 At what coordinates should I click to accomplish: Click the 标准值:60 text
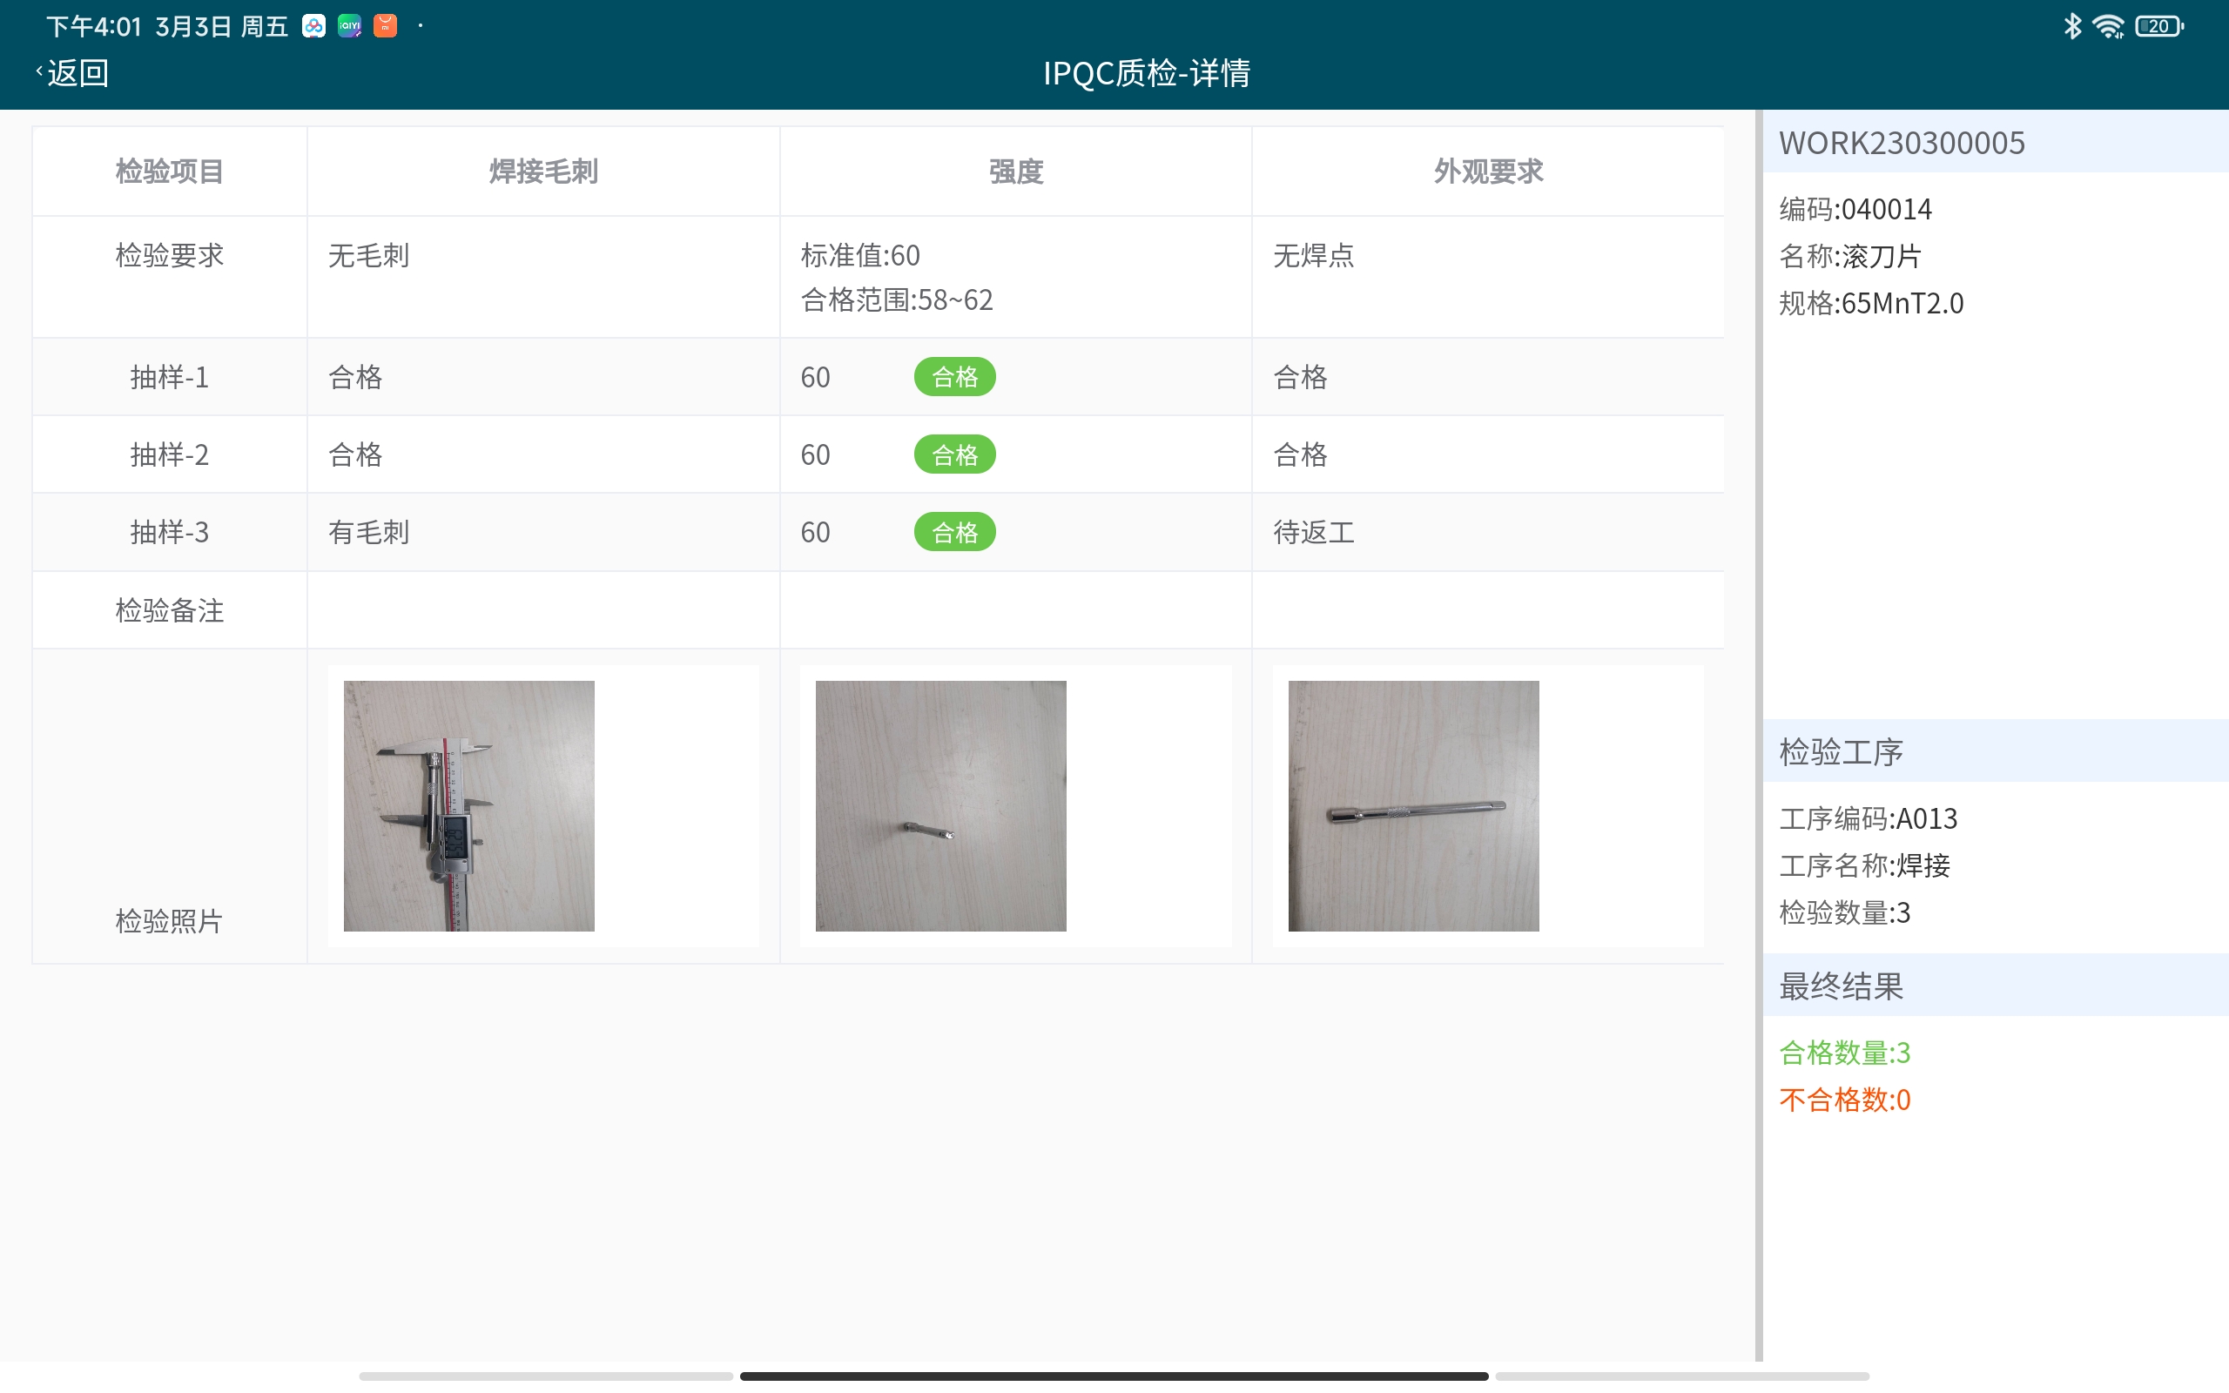860,255
